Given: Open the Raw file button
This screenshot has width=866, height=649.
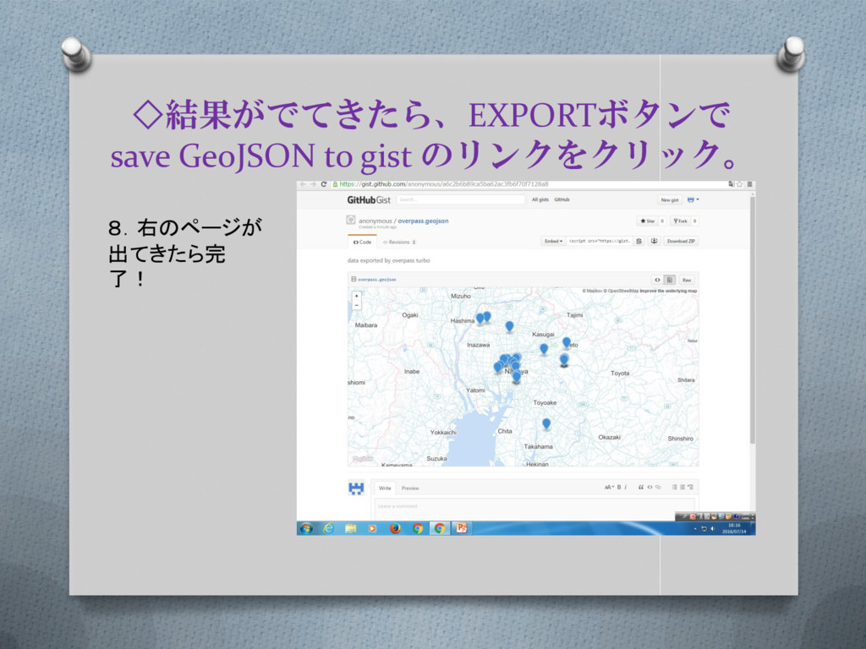Looking at the screenshot, I should pos(687,280).
